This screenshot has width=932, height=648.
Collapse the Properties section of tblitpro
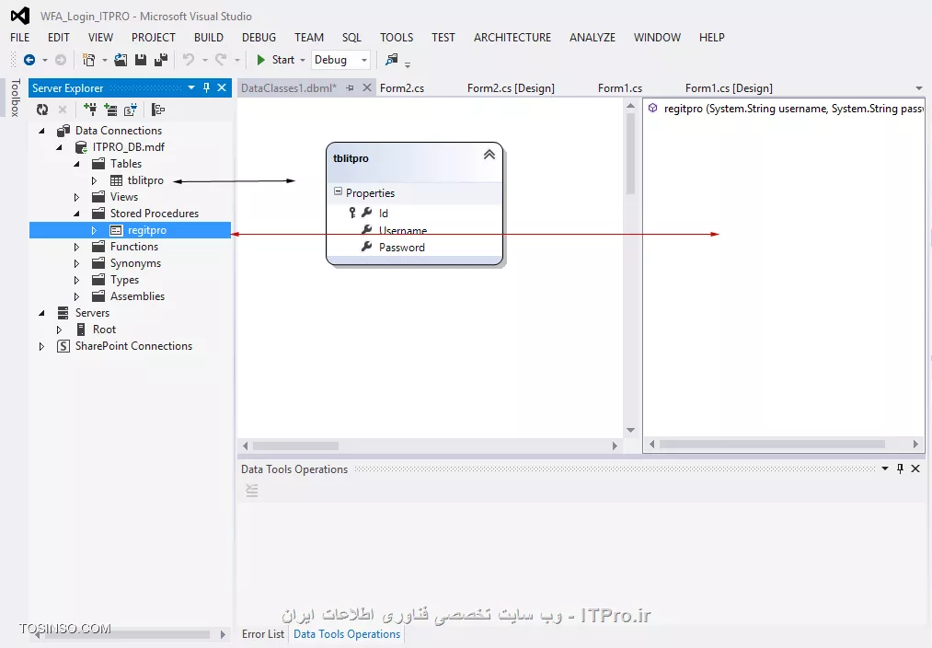click(339, 191)
